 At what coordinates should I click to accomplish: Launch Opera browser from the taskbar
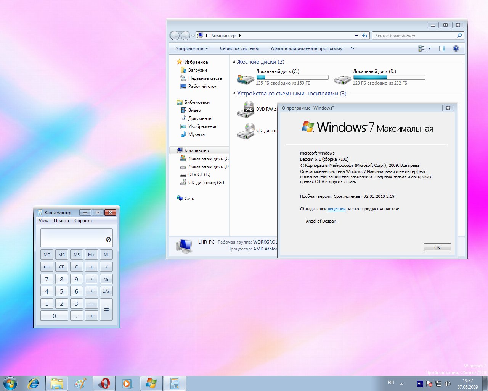pyautogui.click(x=104, y=383)
